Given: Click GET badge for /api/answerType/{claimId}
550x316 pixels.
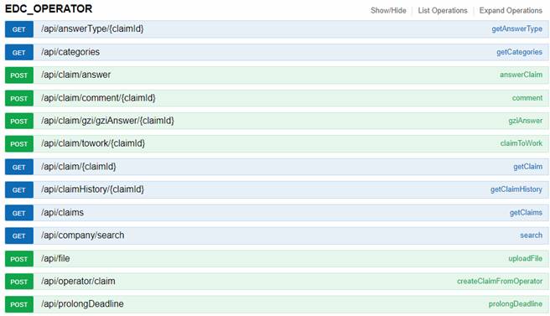Looking at the screenshot, I should [19, 29].
